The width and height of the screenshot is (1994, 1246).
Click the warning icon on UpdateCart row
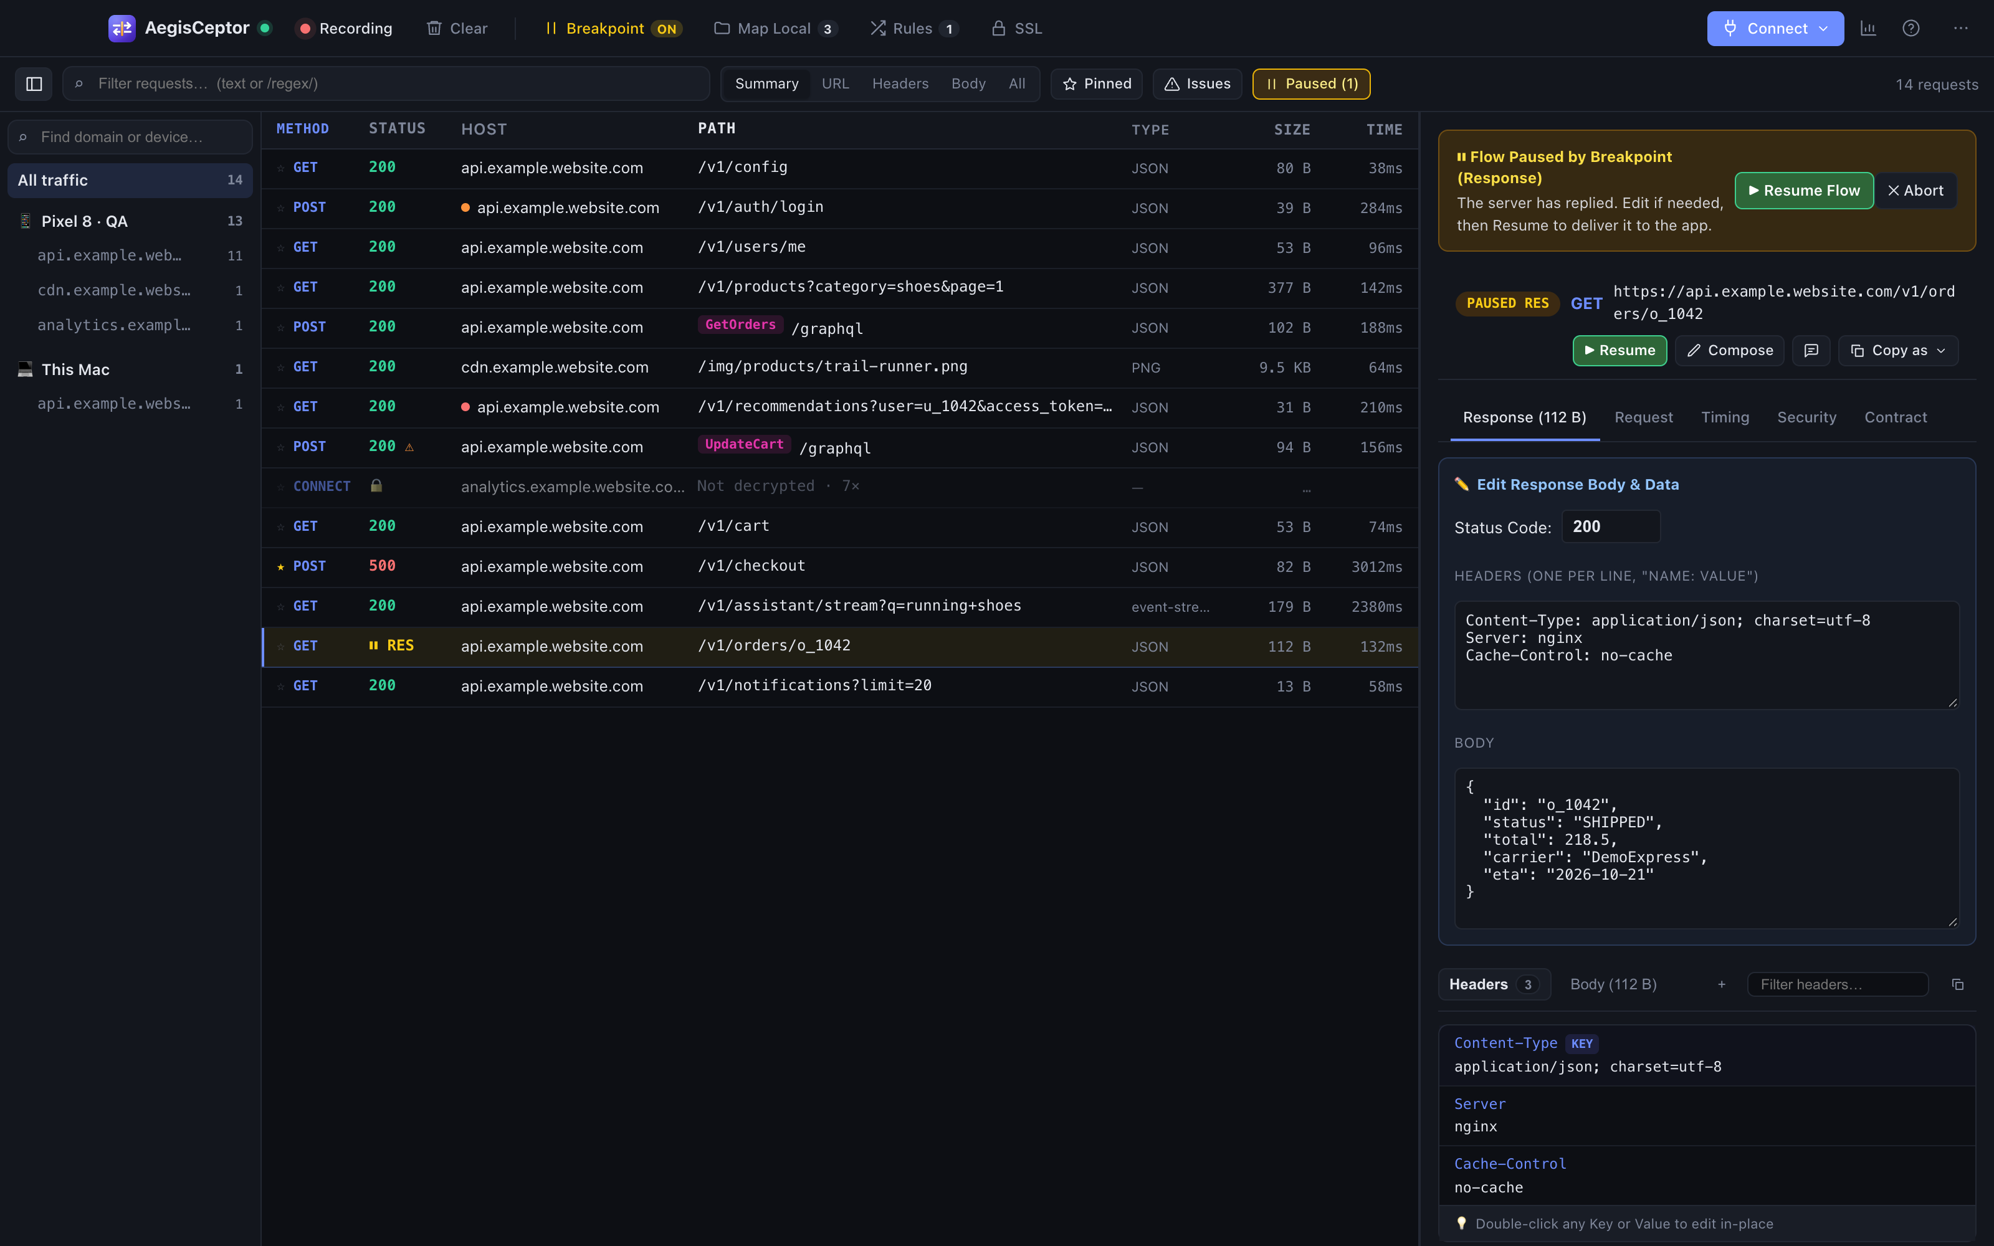pyautogui.click(x=409, y=447)
